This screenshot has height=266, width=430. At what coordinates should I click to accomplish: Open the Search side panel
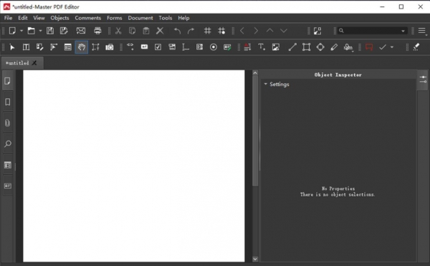click(8, 143)
